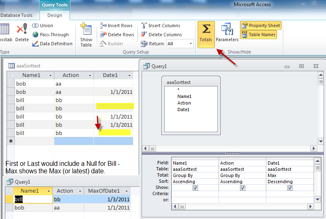Select the new record row marked with asterisk
Image resolution: width=326 pixels, height=219 pixels.
coord(11,141)
